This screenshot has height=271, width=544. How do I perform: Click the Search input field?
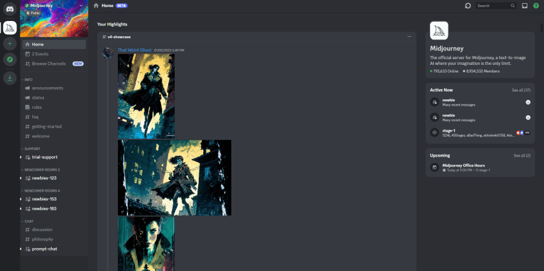pyautogui.click(x=492, y=6)
